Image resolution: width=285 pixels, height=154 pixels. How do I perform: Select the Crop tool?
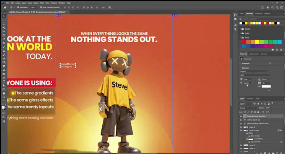pos(4,31)
